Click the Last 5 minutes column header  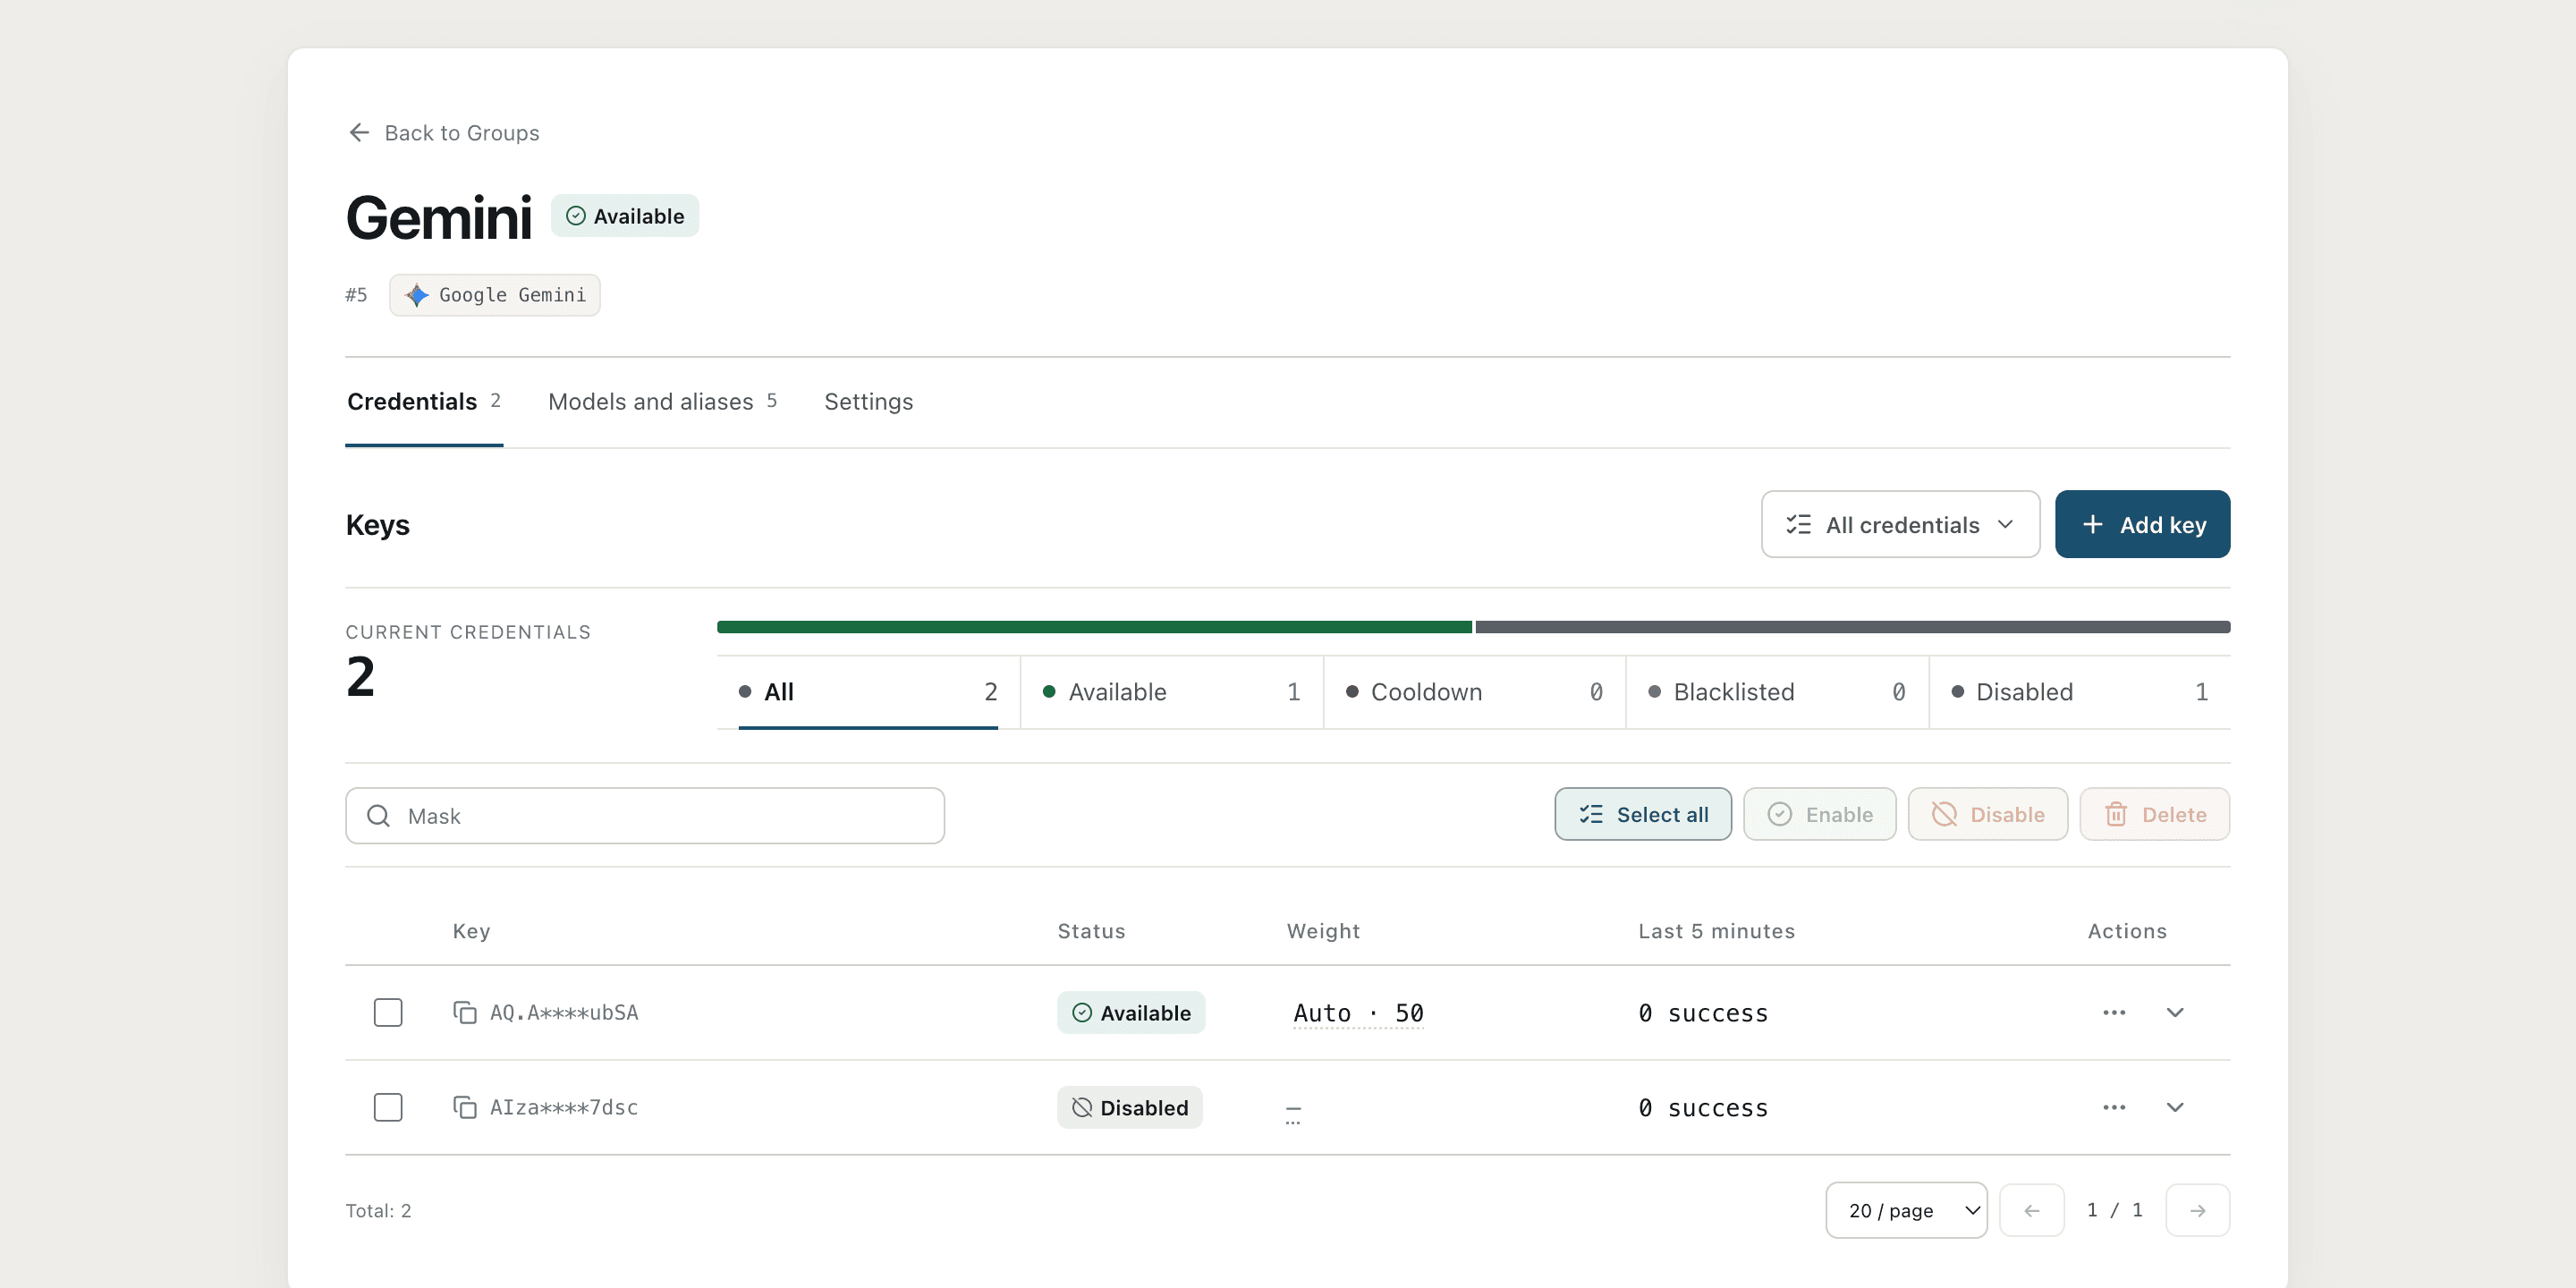pyautogui.click(x=1716, y=930)
